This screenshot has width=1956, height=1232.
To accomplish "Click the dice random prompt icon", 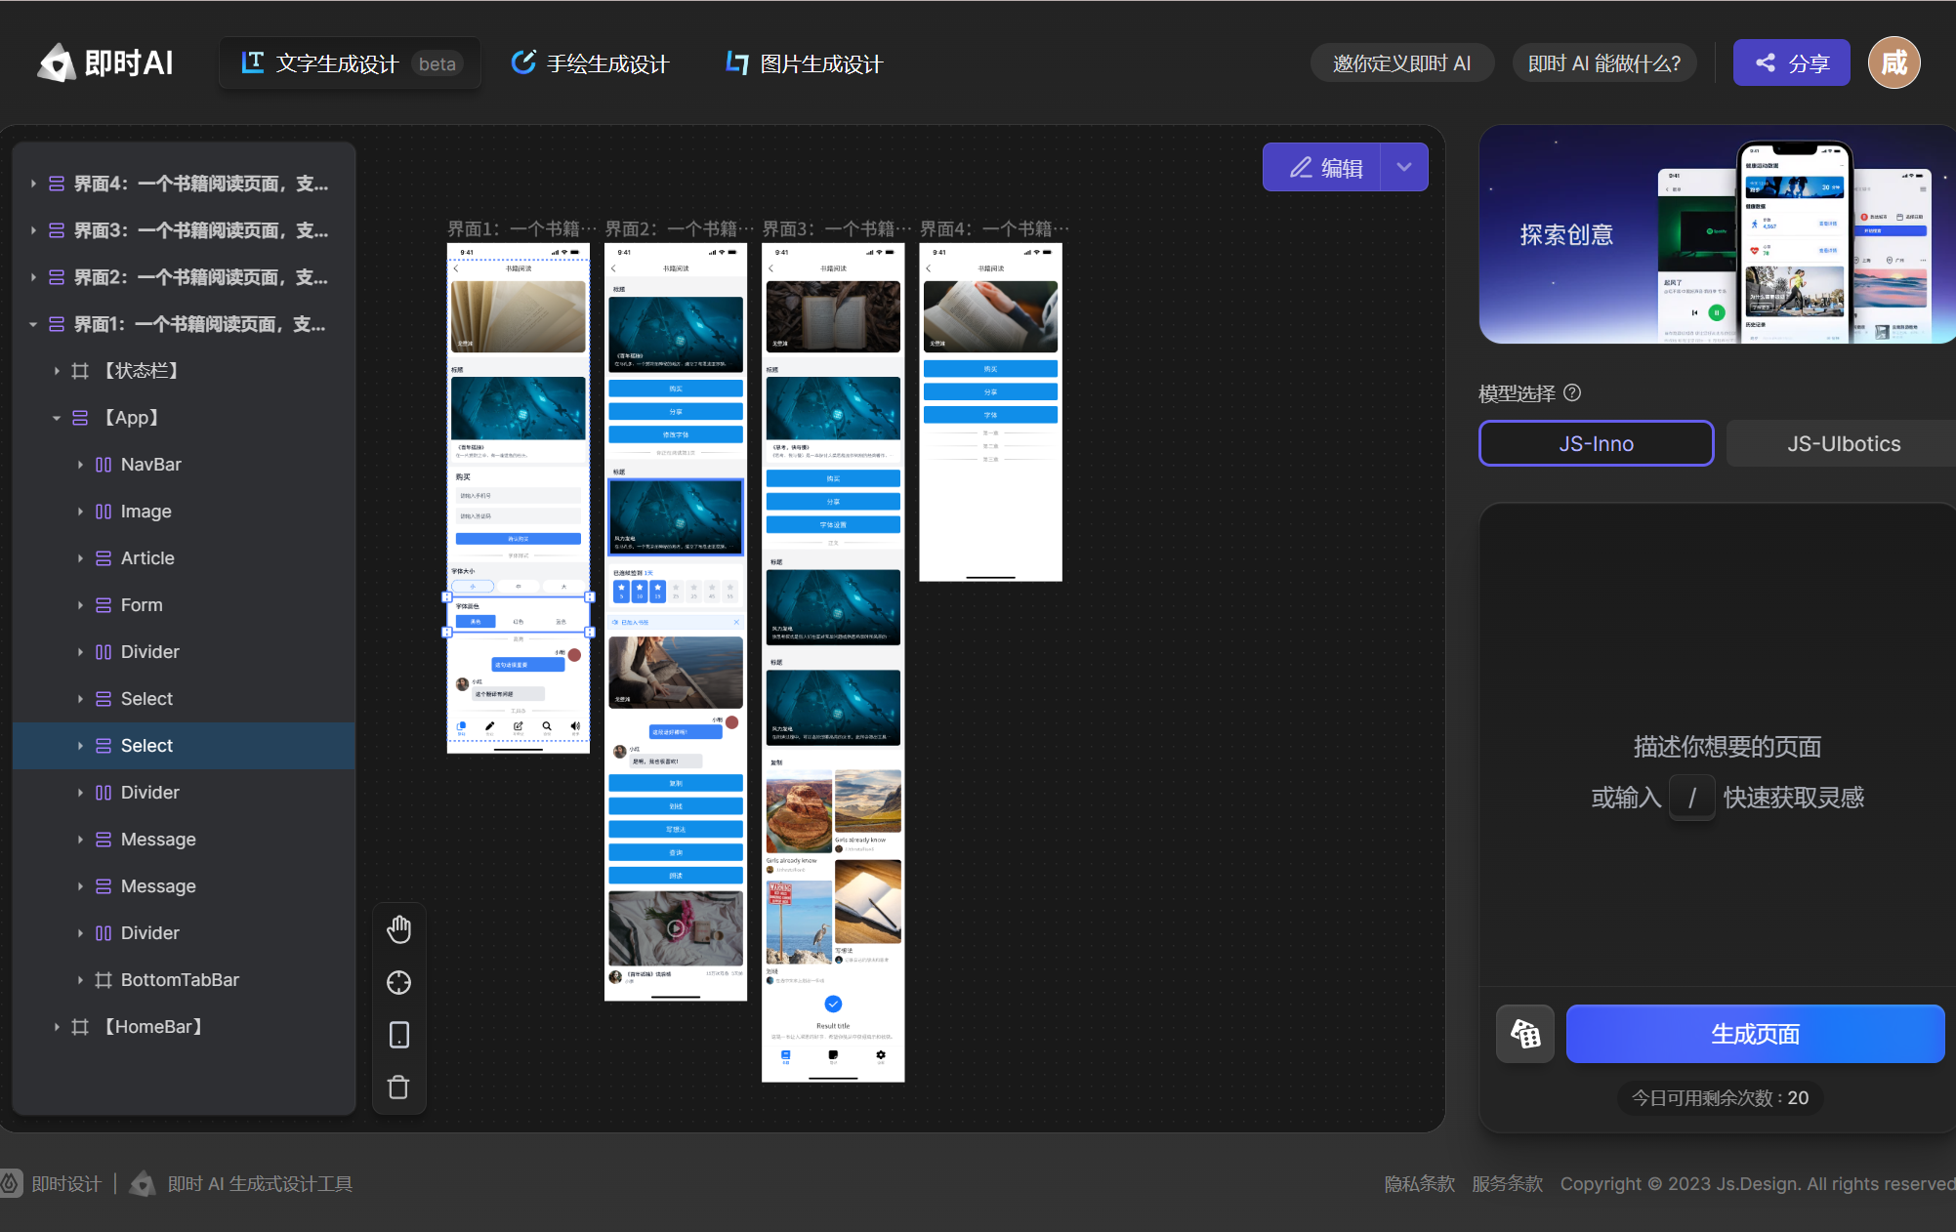I will point(1524,1034).
